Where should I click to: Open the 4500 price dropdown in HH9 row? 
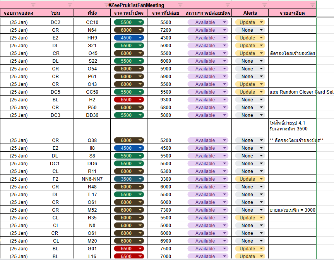129,38
